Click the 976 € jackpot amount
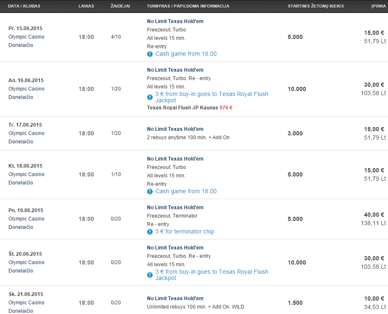This screenshot has width=388, height=314. (x=226, y=108)
